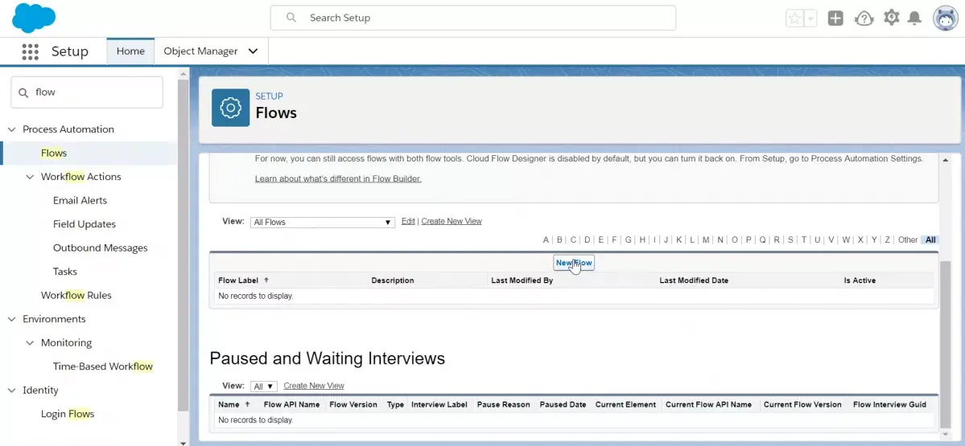Collapse the Identity section
The image size is (965, 446).
[x=11, y=391]
